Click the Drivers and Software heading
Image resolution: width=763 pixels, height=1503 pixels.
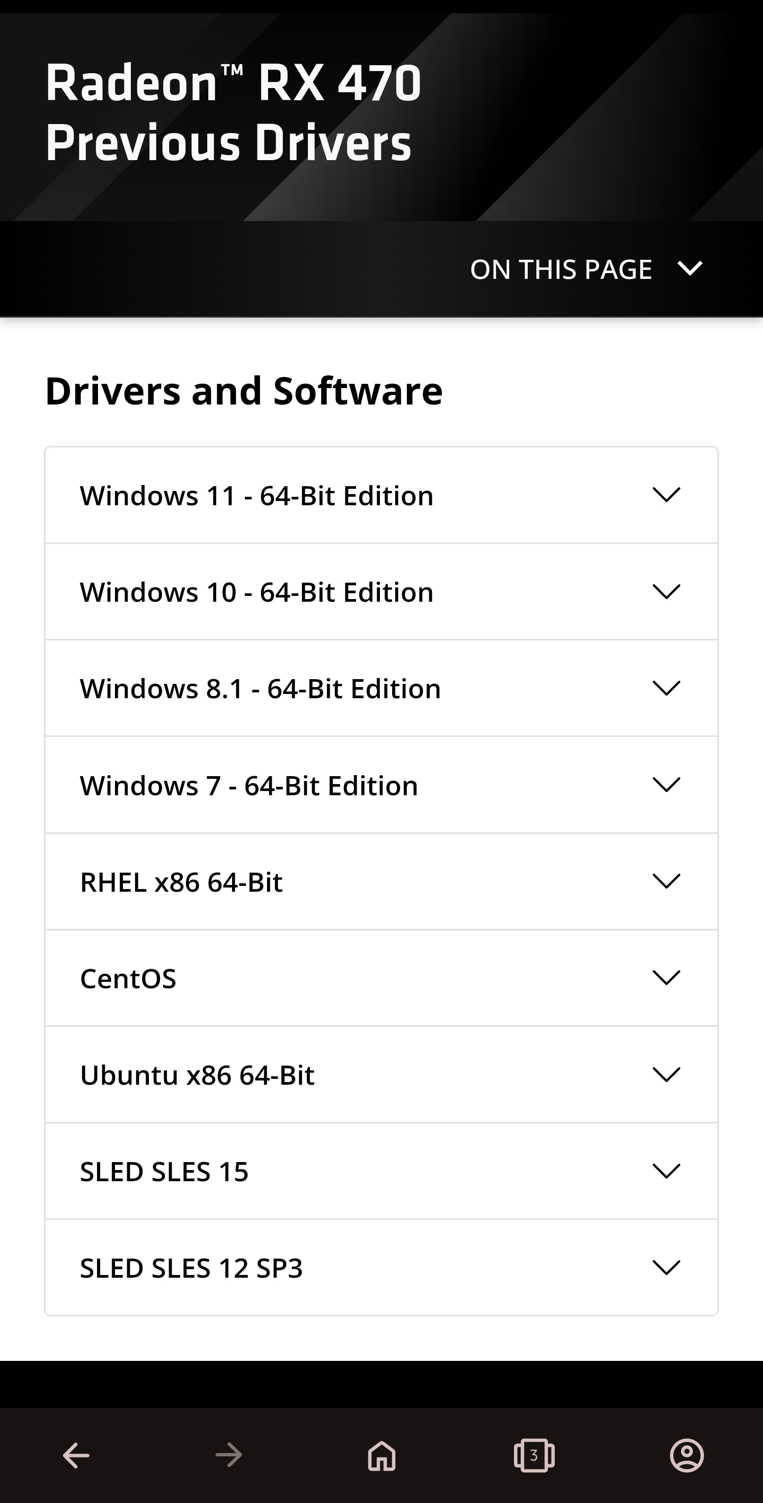(244, 390)
